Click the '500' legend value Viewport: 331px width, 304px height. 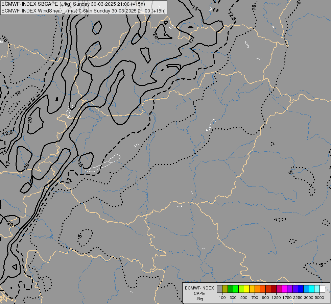(x=244, y=298)
